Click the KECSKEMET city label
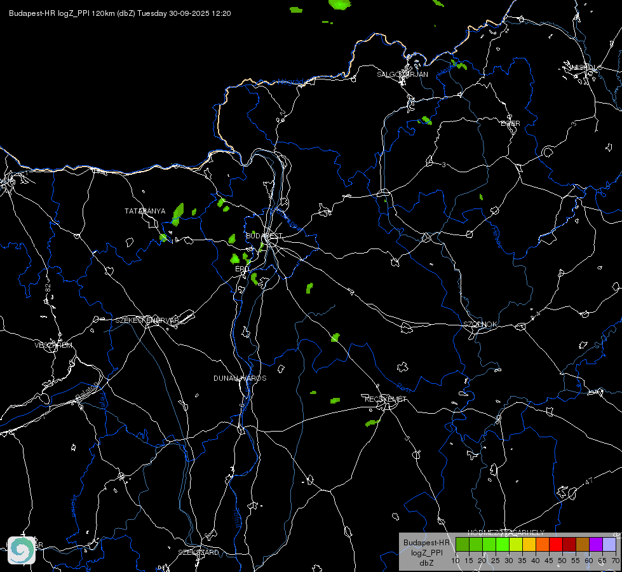 [x=386, y=398]
